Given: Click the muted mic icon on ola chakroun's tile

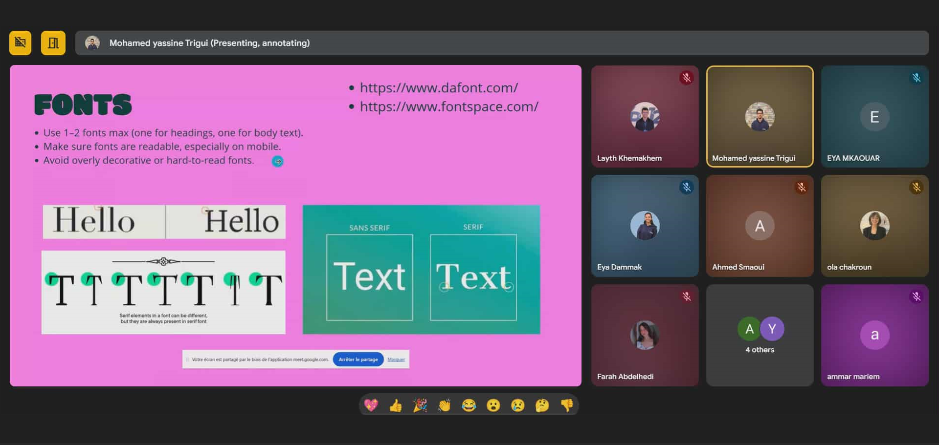Looking at the screenshot, I should (917, 187).
